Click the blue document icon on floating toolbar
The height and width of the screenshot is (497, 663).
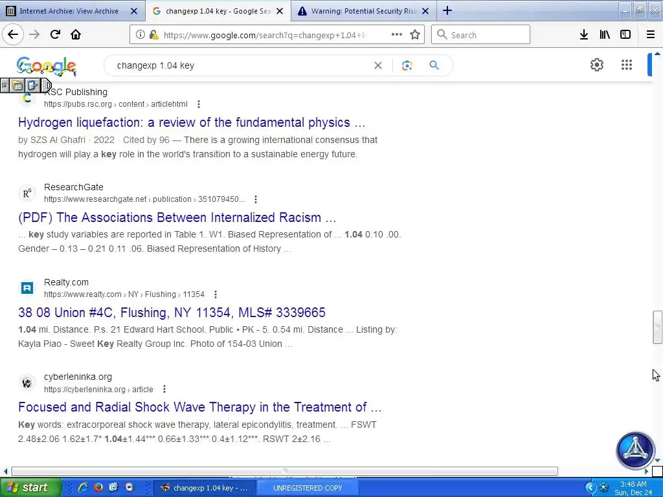coord(32,86)
